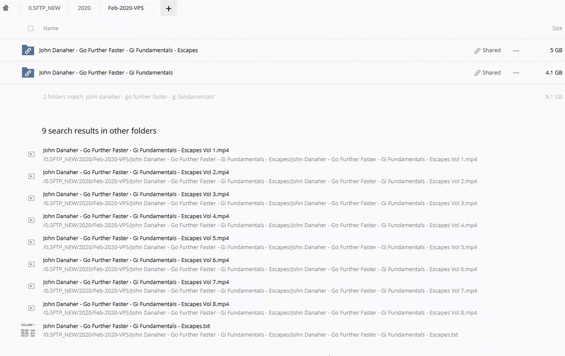565x356 pixels.
Task: Go to the 2020 breadcrumb folder
Action: [x=84, y=8]
